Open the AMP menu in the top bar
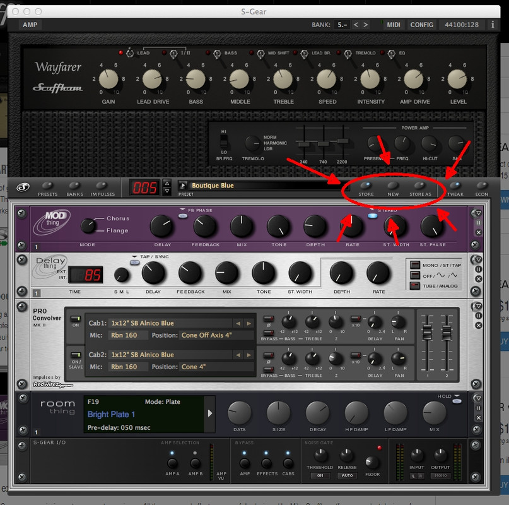The image size is (509, 505). click(30, 25)
